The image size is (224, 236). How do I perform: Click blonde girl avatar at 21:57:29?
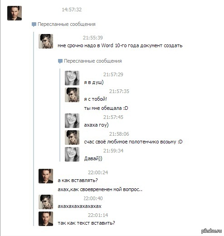(x=72, y=78)
